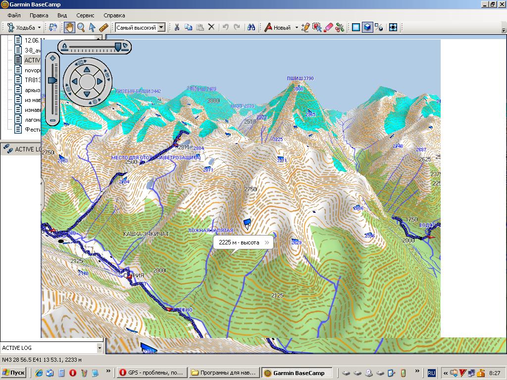Toggle the 2D map view button

tap(355, 28)
